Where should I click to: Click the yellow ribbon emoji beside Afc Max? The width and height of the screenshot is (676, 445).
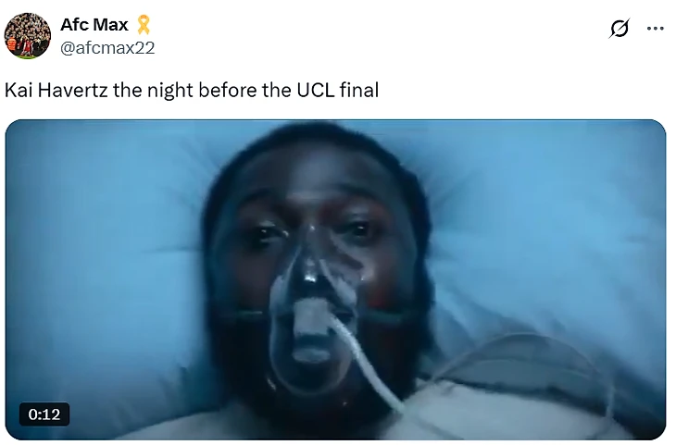click(x=144, y=25)
